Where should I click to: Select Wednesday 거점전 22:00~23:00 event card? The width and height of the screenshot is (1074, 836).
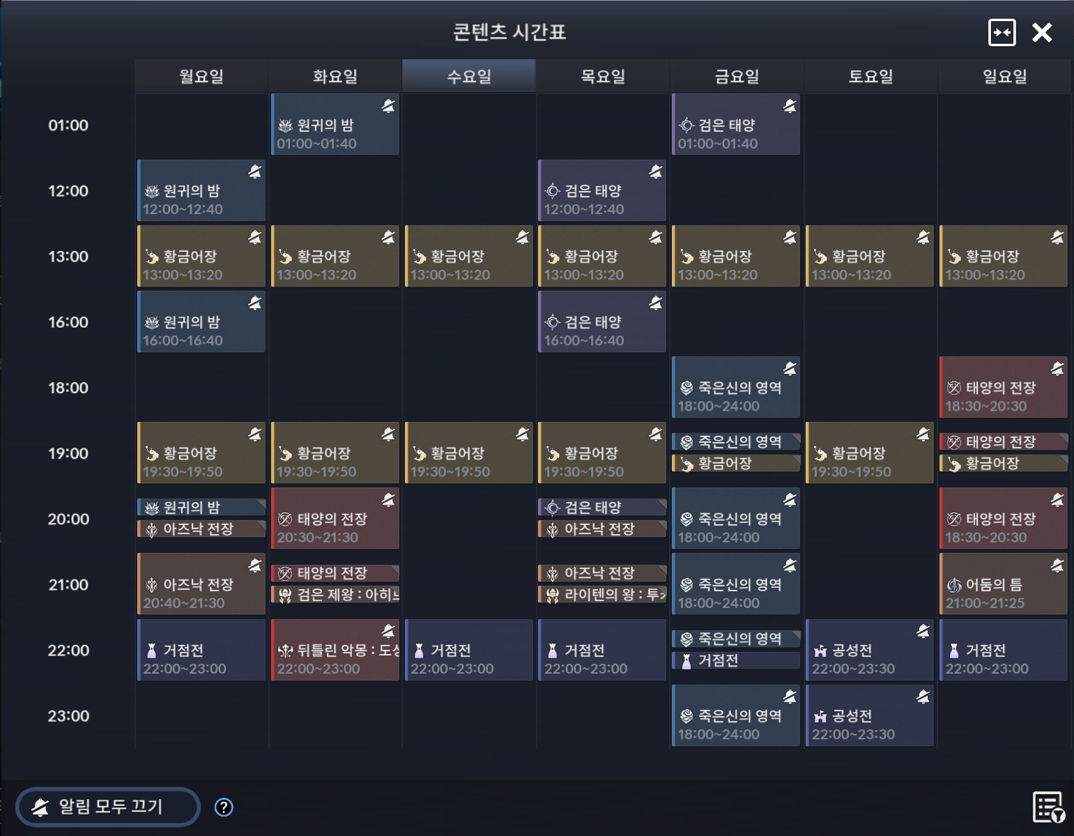(x=469, y=650)
